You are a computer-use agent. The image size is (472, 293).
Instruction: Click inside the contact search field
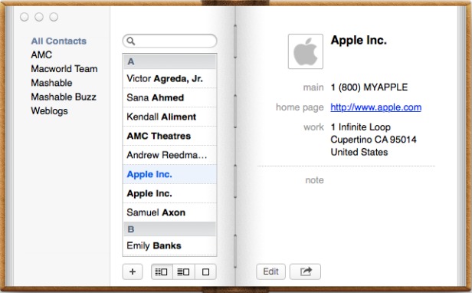click(169, 41)
